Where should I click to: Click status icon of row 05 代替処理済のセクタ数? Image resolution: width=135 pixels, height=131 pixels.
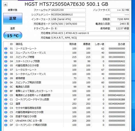[x=6, y=65]
